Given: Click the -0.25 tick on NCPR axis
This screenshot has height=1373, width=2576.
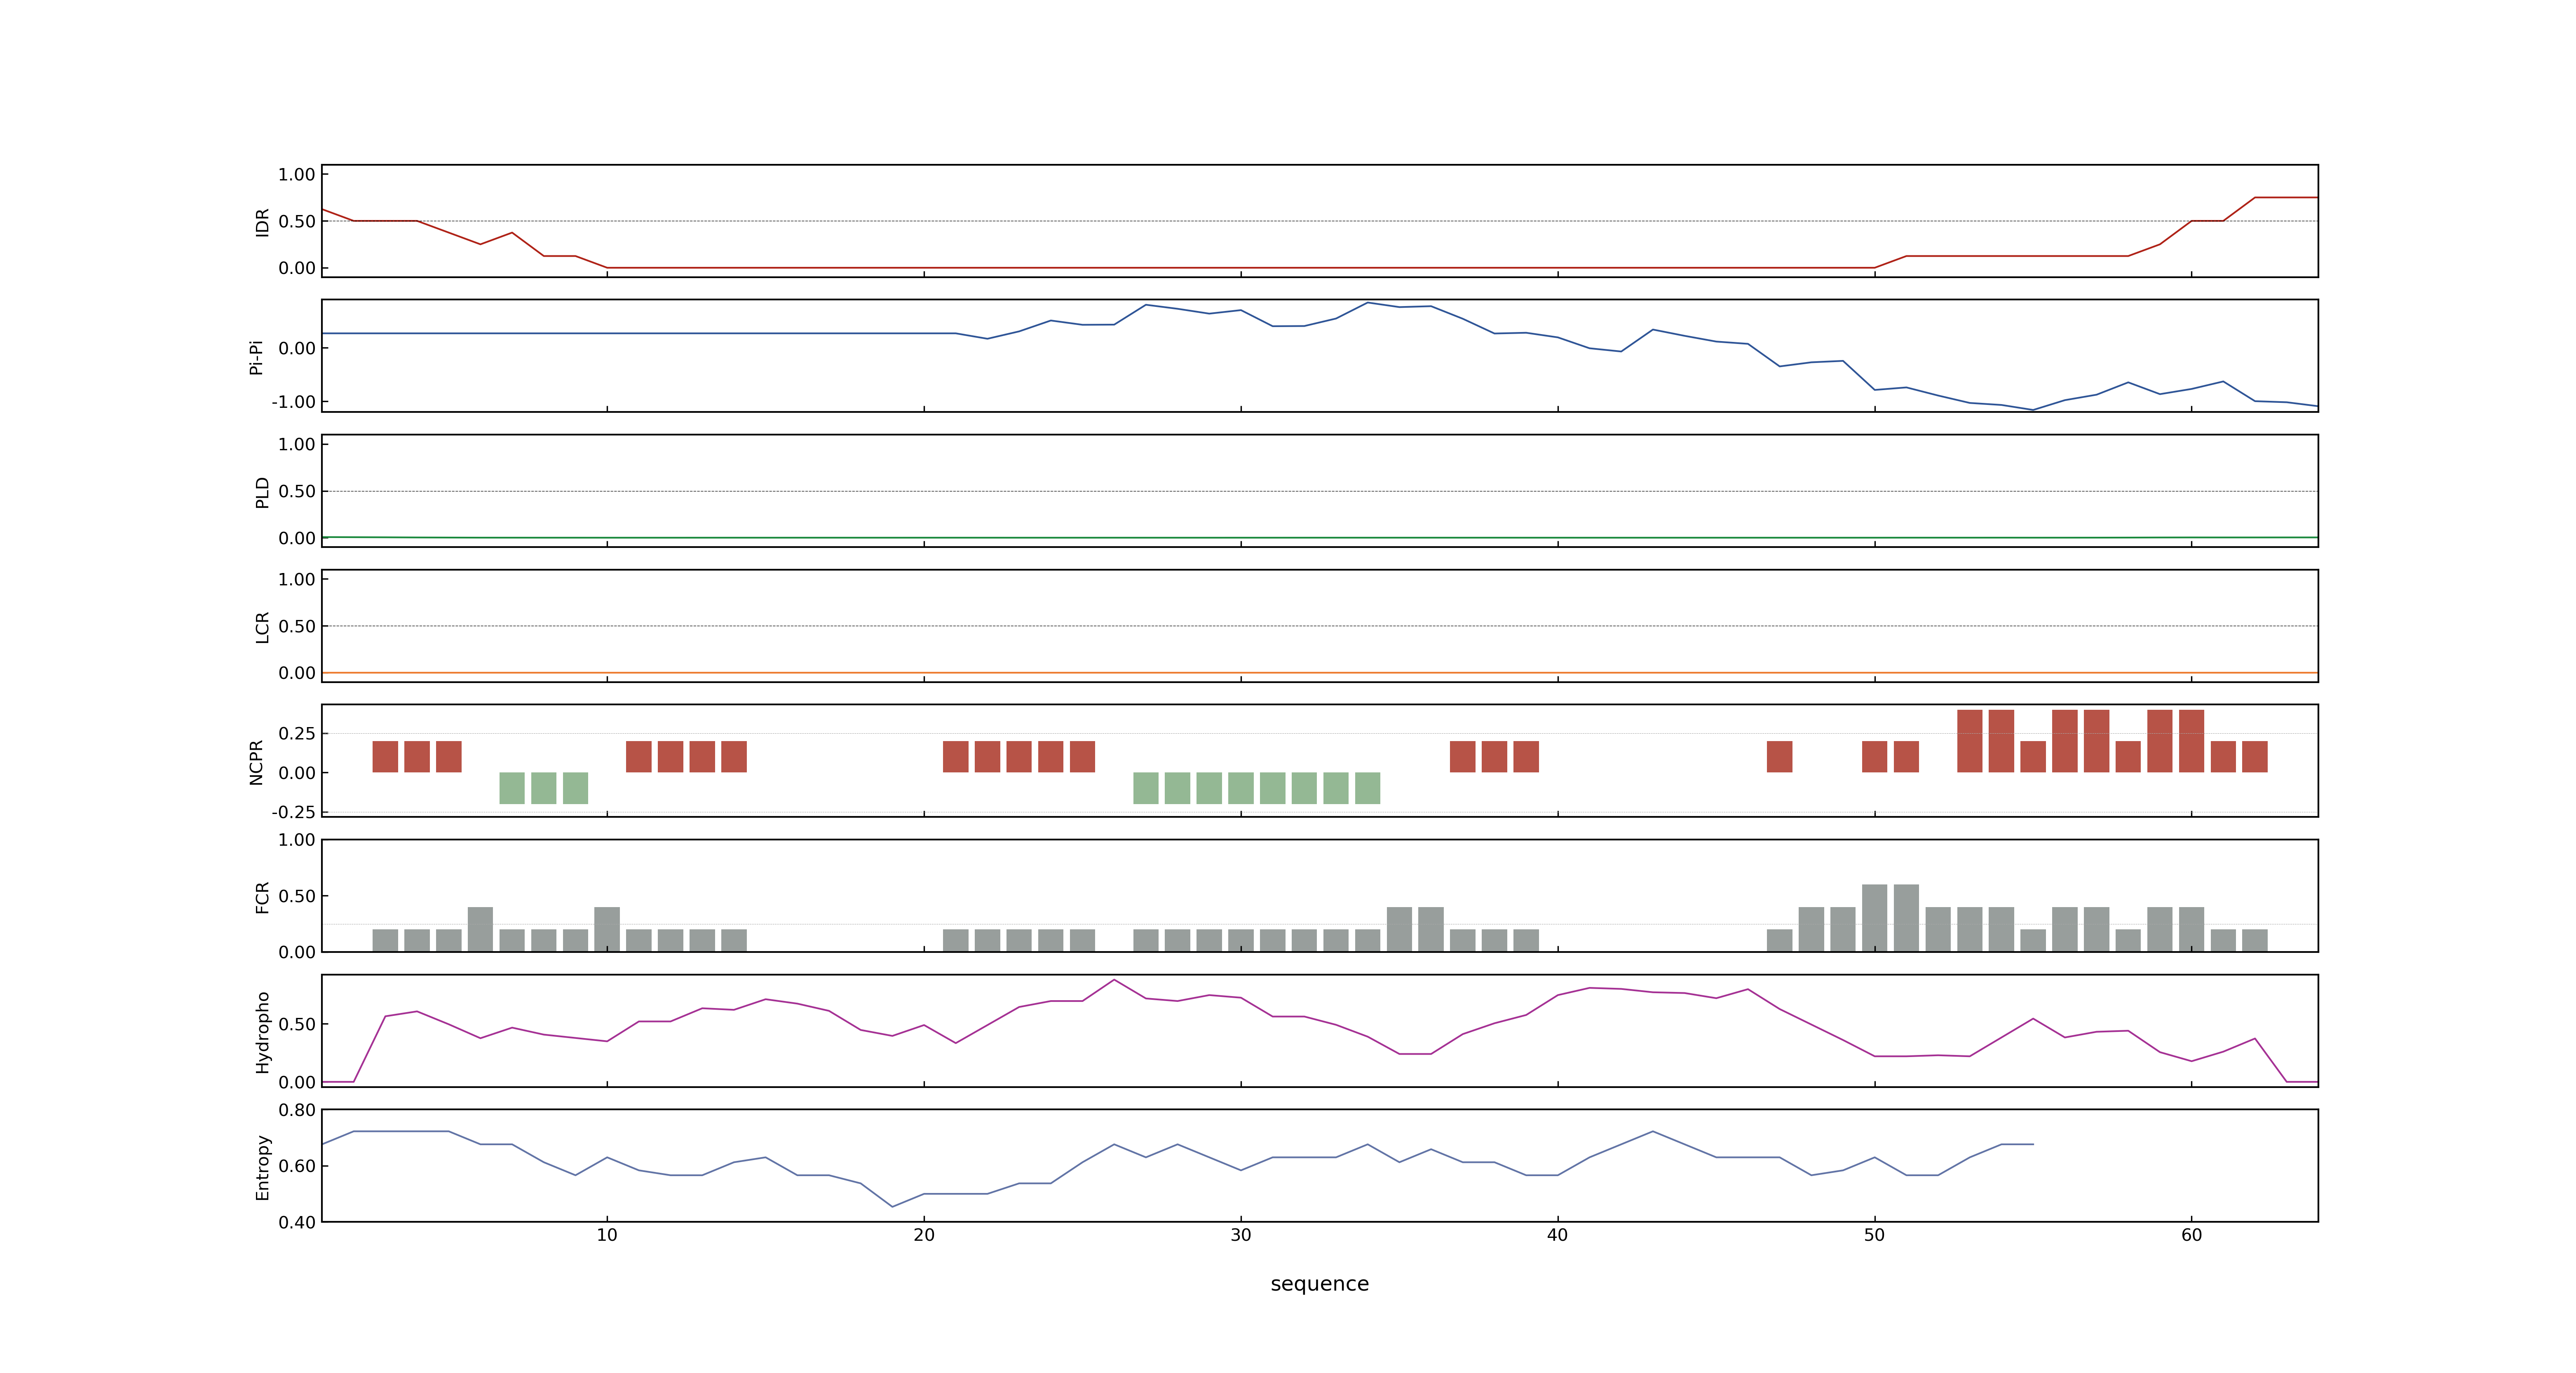Looking at the screenshot, I should coord(293,812).
